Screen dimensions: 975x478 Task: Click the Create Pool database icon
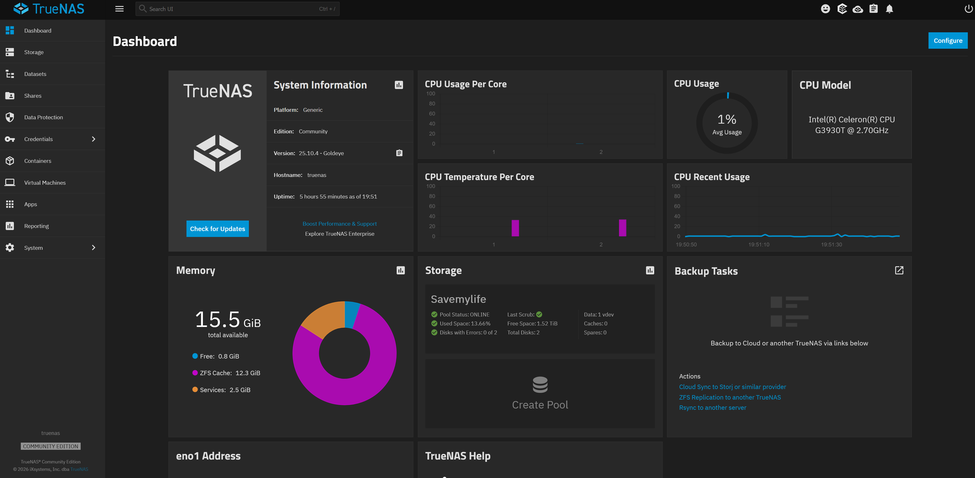coord(540,385)
